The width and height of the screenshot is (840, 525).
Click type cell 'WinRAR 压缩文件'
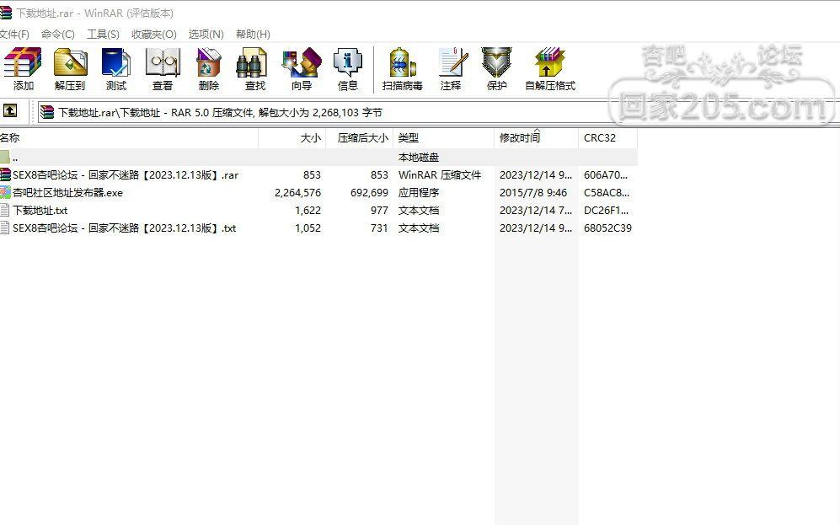pos(440,174)
